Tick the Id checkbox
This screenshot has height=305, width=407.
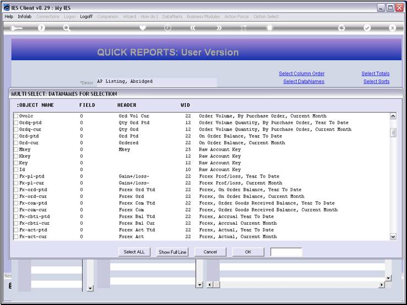pos(16,170)
